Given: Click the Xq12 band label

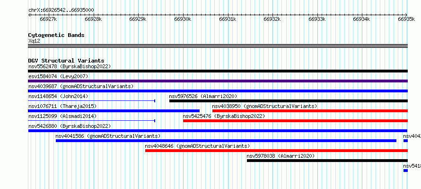Looking at the screenshot, I should click(x=35, y=41).
